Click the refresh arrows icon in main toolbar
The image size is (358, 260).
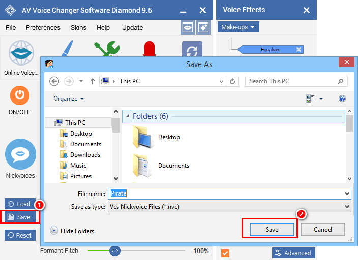pos(192,49)
